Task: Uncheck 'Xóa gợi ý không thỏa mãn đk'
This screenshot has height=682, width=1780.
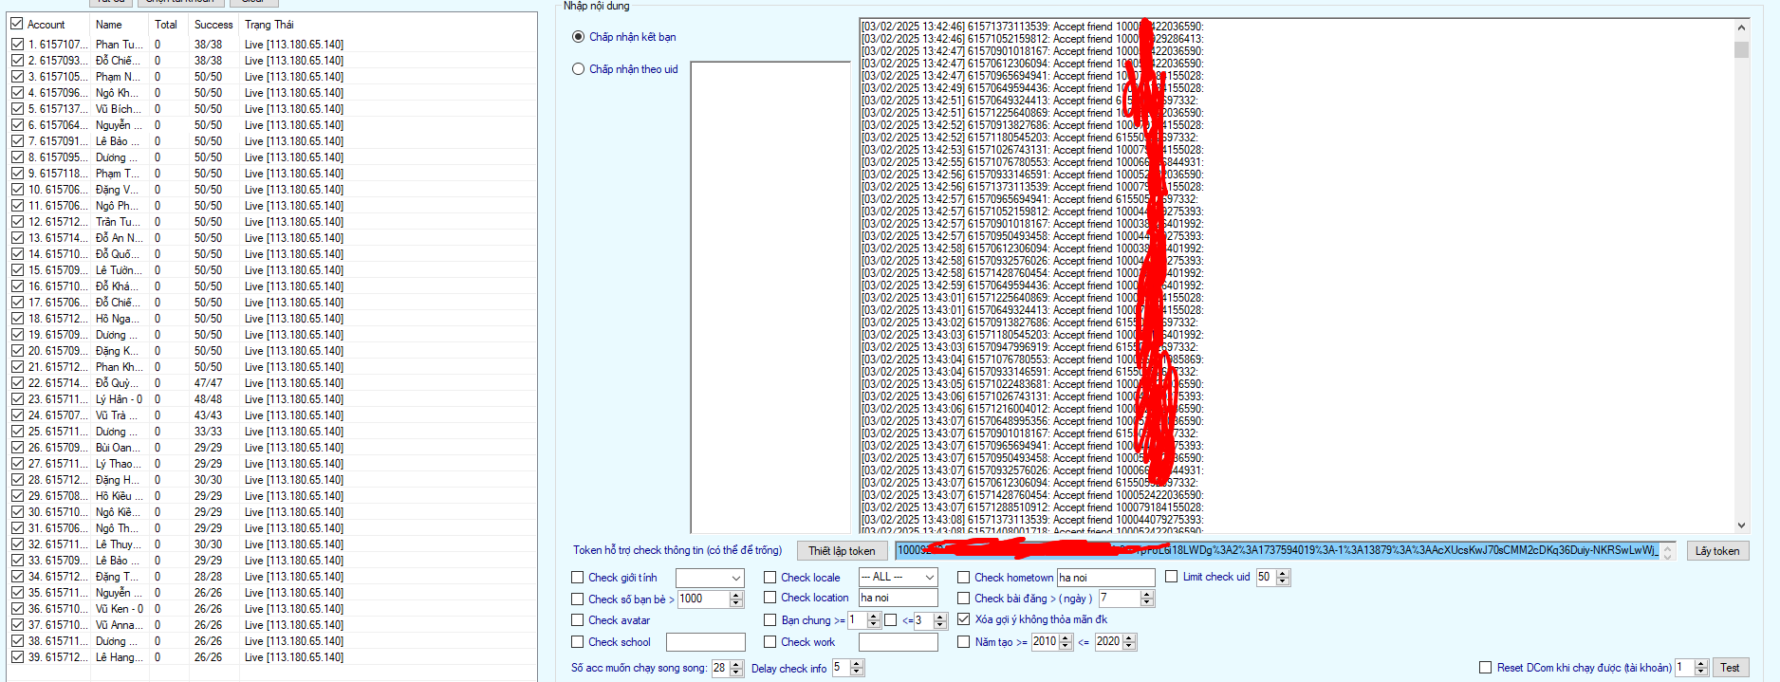Action: pos(964,619)
